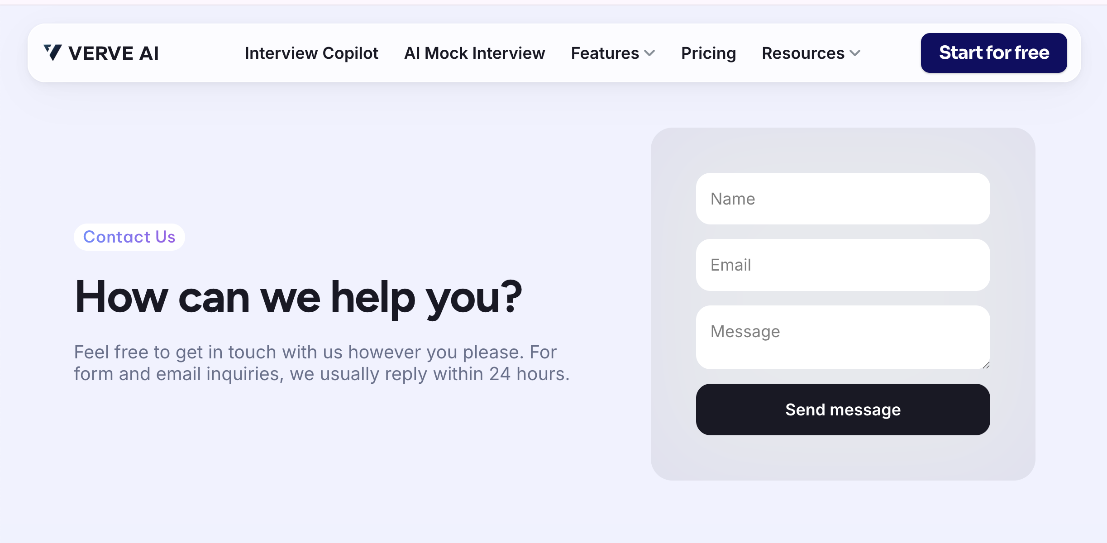
Task: Open the Interview Copilot page
Action: pyautogui.click(x=311, y=53)
